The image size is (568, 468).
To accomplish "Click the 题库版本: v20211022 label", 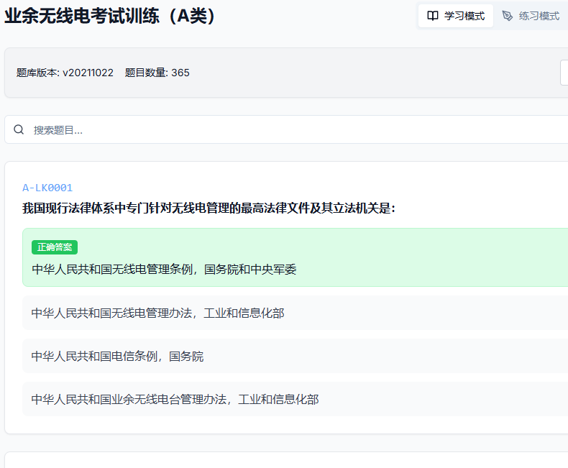I will click(65, 73).
